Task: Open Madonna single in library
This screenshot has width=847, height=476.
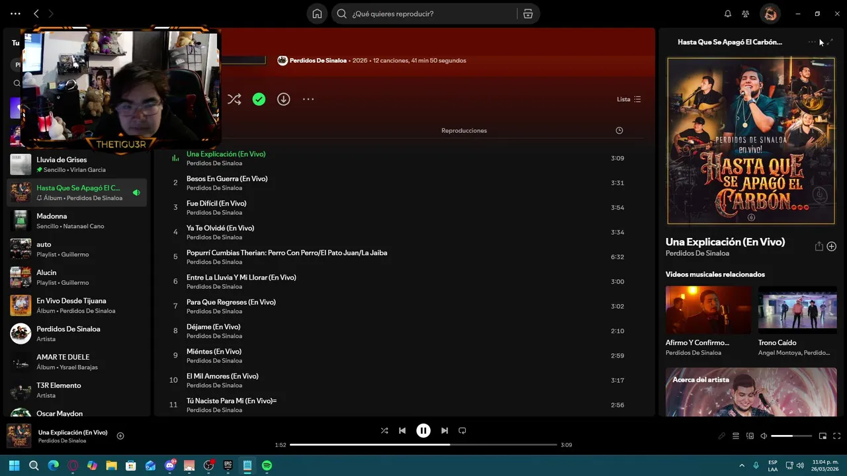Action: pos(77,221)
